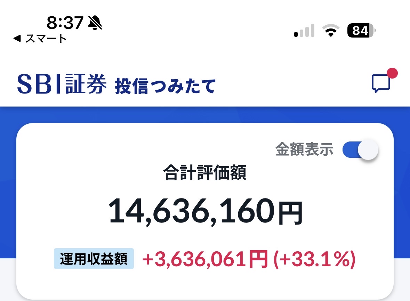
Task: Tap the (+33.1%) return percentage
Action: (x=314, y=259)
